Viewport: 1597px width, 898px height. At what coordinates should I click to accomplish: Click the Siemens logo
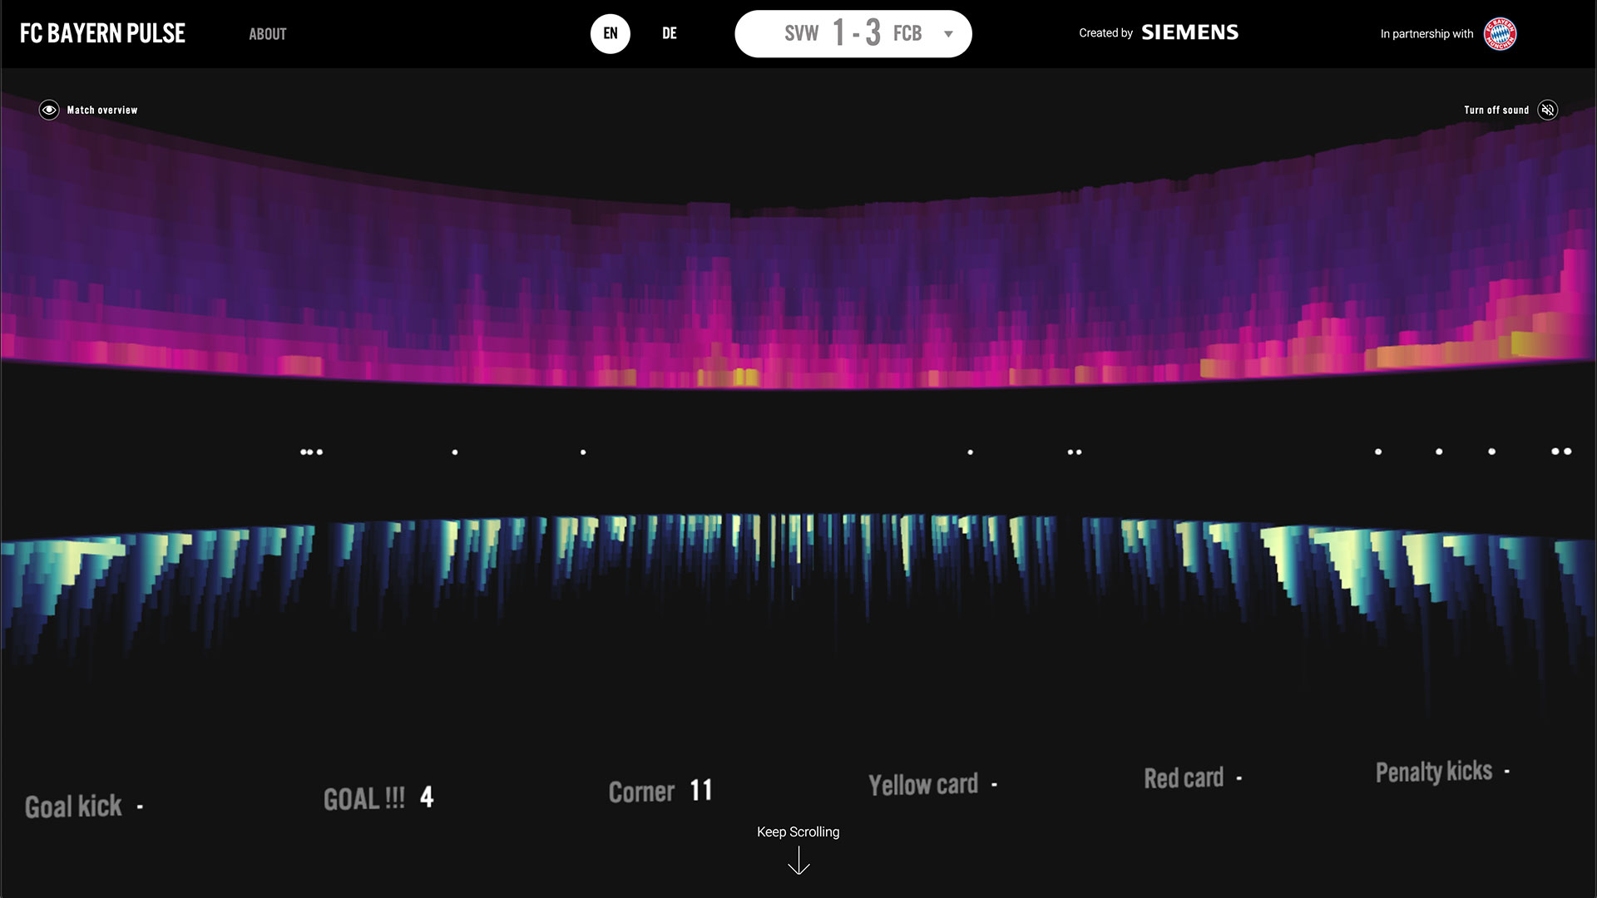1189,32
